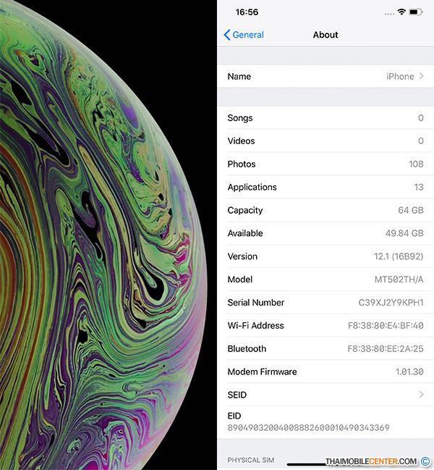Tap the About title

click(325, 35)
